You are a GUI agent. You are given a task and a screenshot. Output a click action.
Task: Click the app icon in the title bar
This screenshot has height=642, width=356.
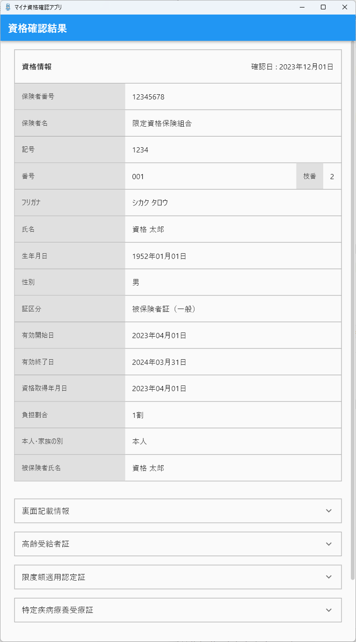[7, 7]
